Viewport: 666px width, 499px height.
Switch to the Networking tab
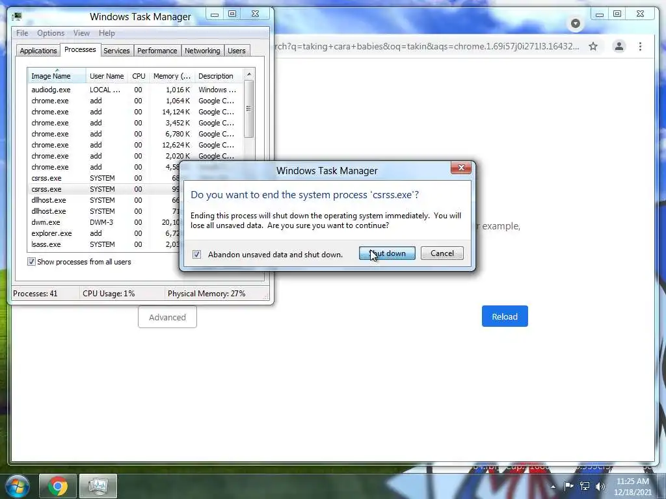pyautogui.click(x=202, y=51)
